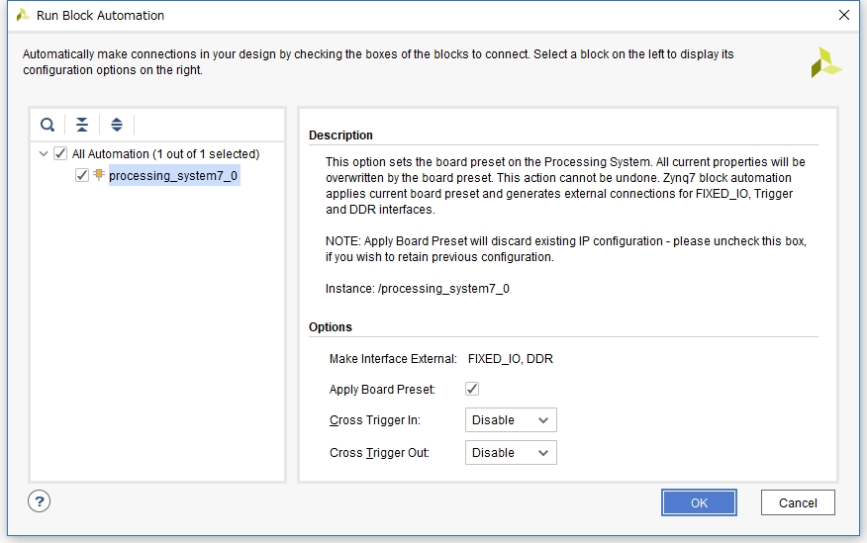867x543 pixels.
Task: Click the IP block icon beside processing_system7_0
Action: coord(99,175)
